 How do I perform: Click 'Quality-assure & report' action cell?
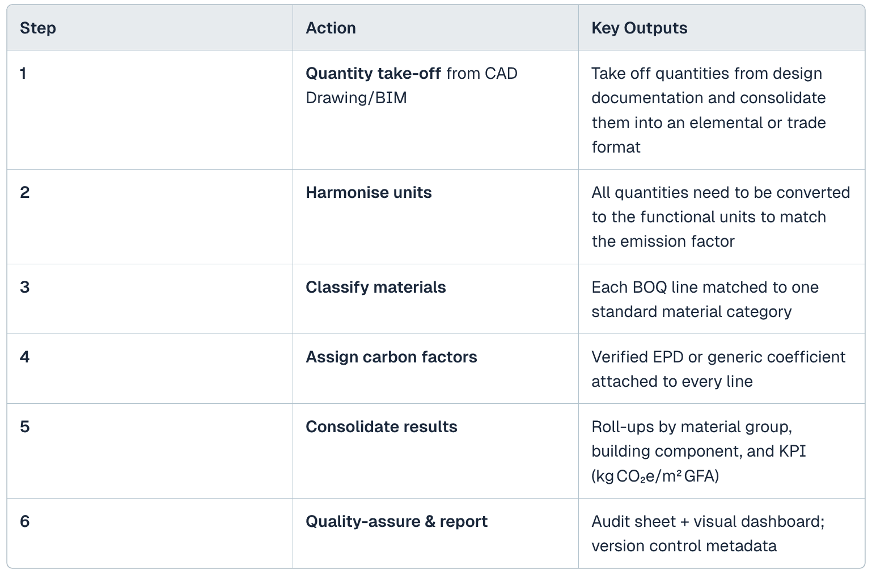click(x=396, y=521)
